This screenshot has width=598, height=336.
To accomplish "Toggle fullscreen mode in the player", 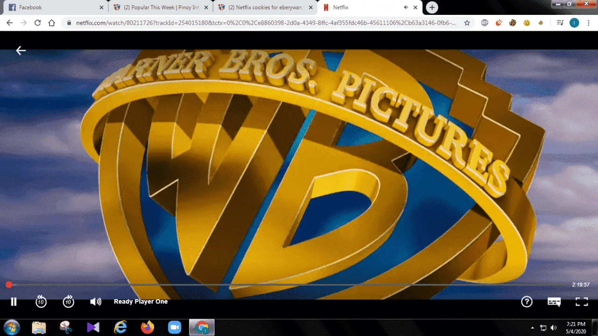I will [582, 302].
